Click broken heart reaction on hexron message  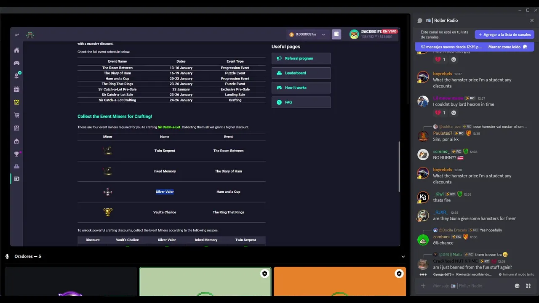coord(440,113)
